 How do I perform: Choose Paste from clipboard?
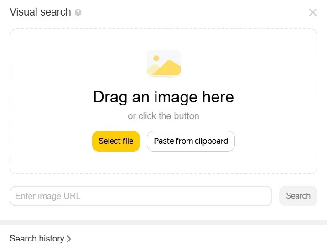click(x=191, y=141)
